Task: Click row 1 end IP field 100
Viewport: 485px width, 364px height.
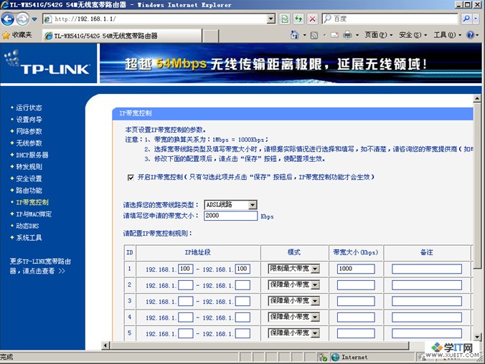Action: point(242,269)
